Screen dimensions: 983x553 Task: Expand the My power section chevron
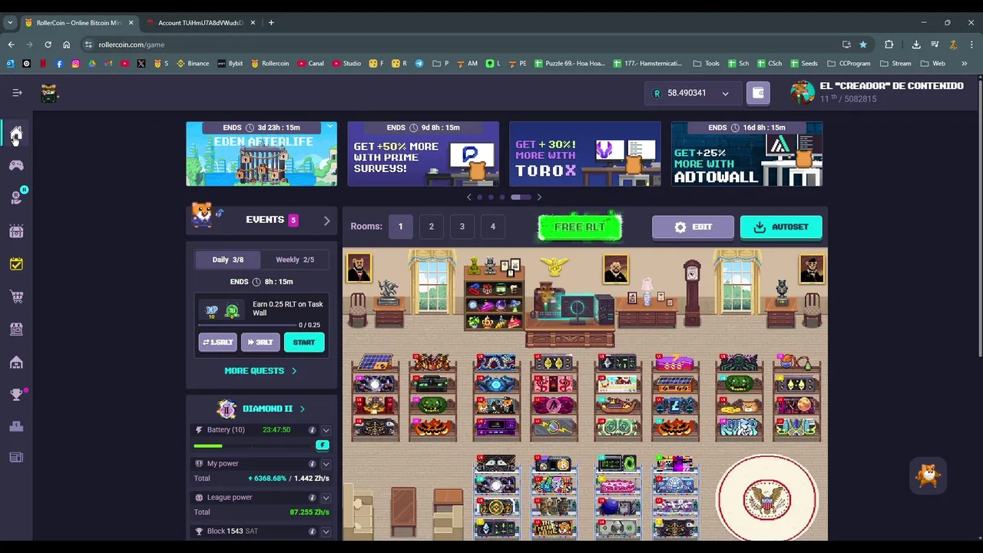[x=326, y=464]
